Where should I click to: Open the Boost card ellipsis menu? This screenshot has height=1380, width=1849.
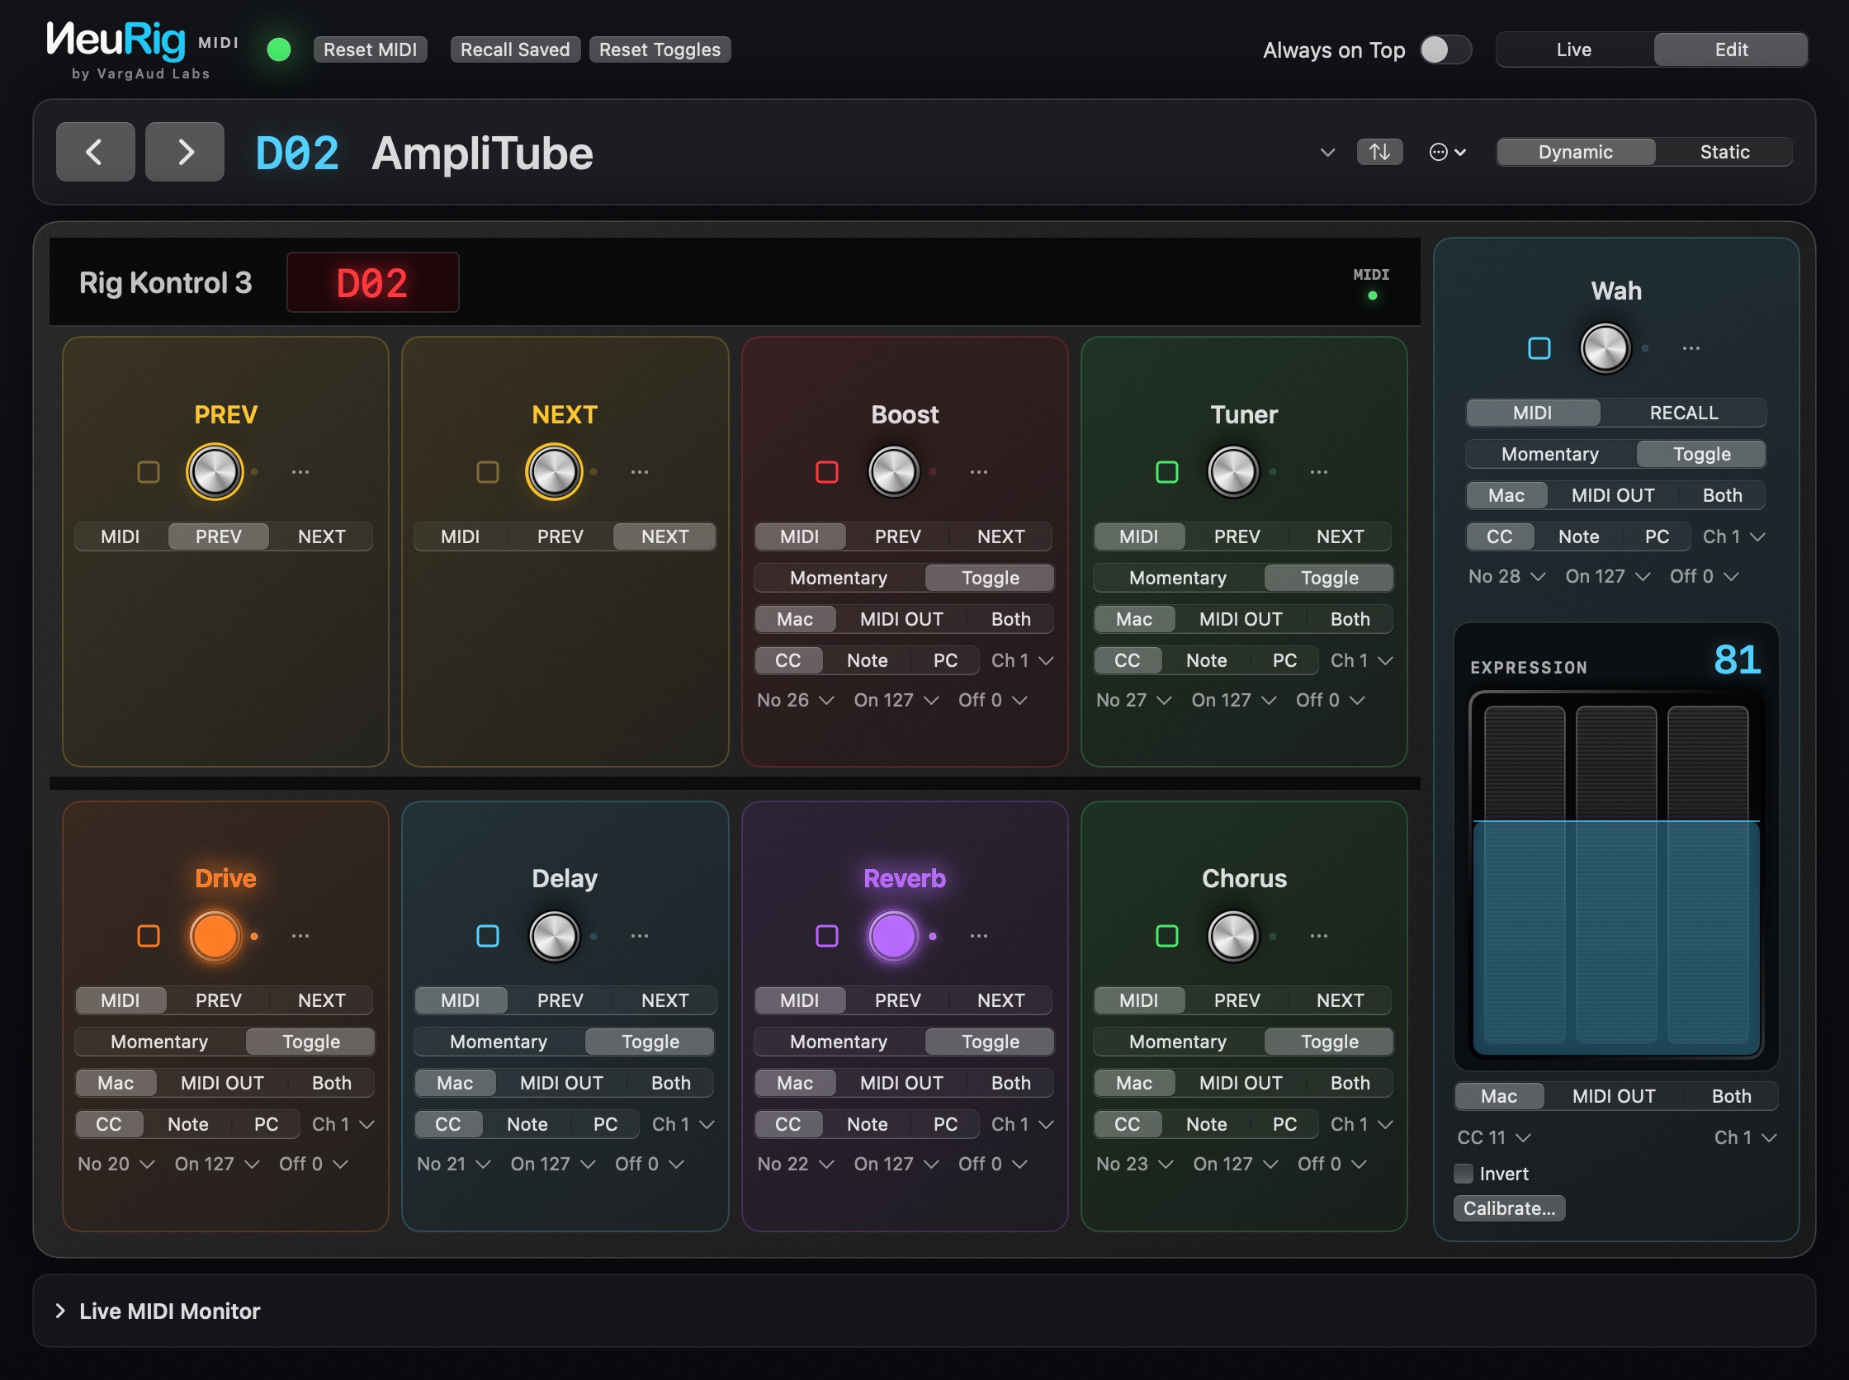pyautogui.click(x=979, y=472)
